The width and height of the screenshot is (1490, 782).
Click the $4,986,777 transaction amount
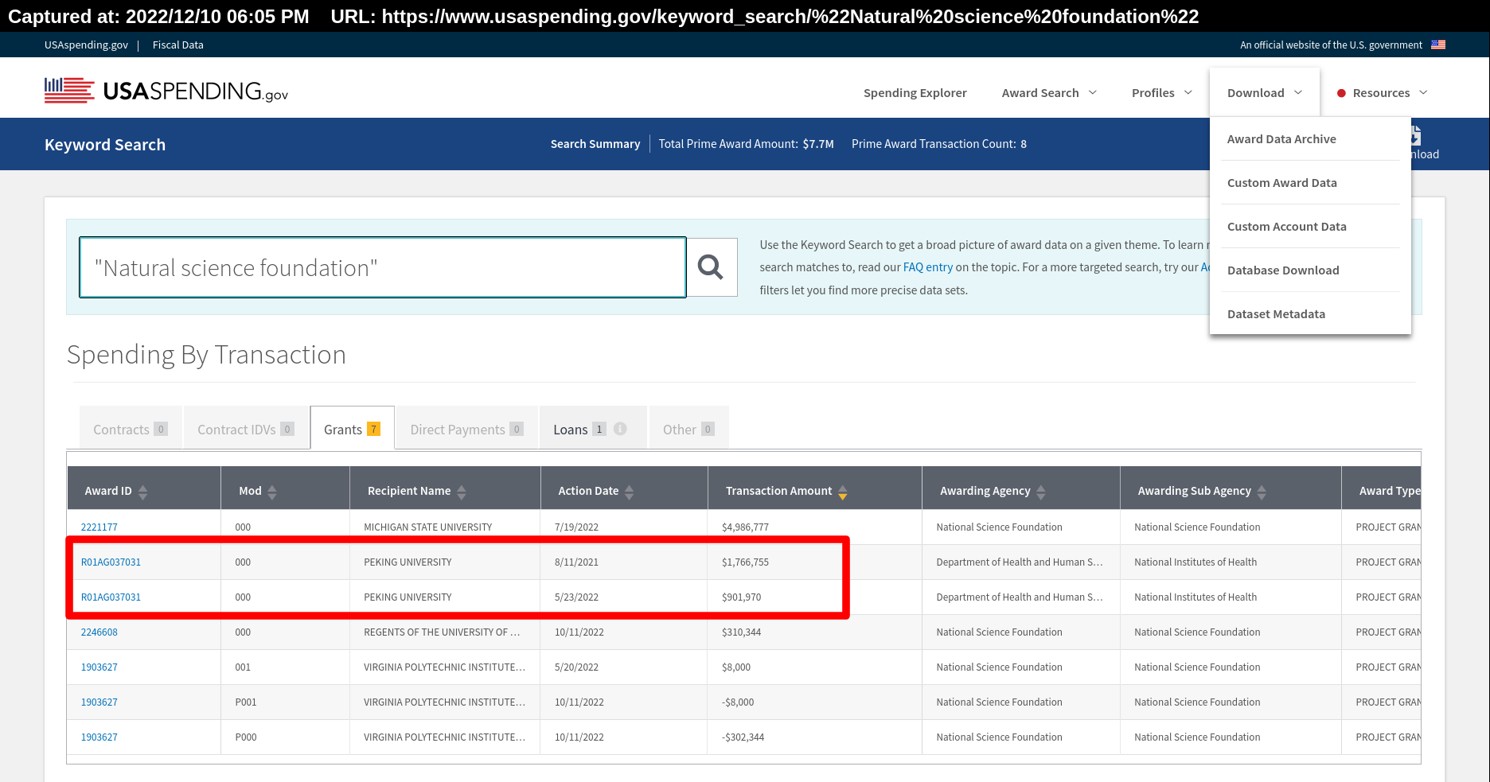[745, 527]
